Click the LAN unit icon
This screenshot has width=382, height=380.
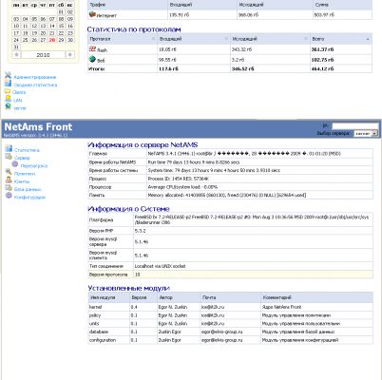pos(8,99)
